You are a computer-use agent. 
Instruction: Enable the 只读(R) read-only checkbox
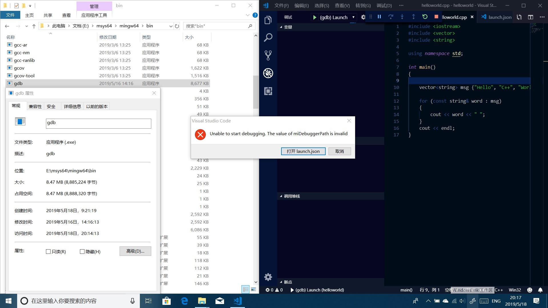tap(48, 252)
